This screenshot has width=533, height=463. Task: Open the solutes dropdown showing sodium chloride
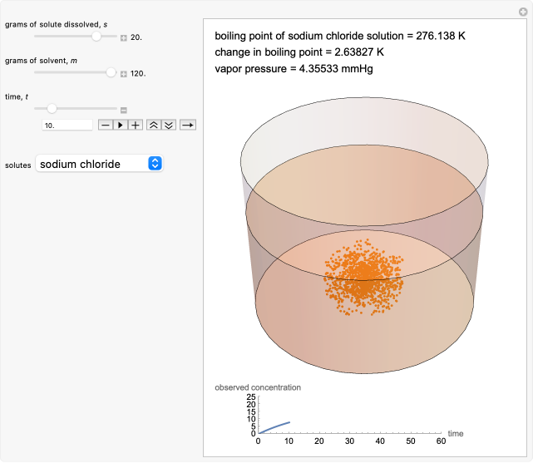[x=99, y=164]
